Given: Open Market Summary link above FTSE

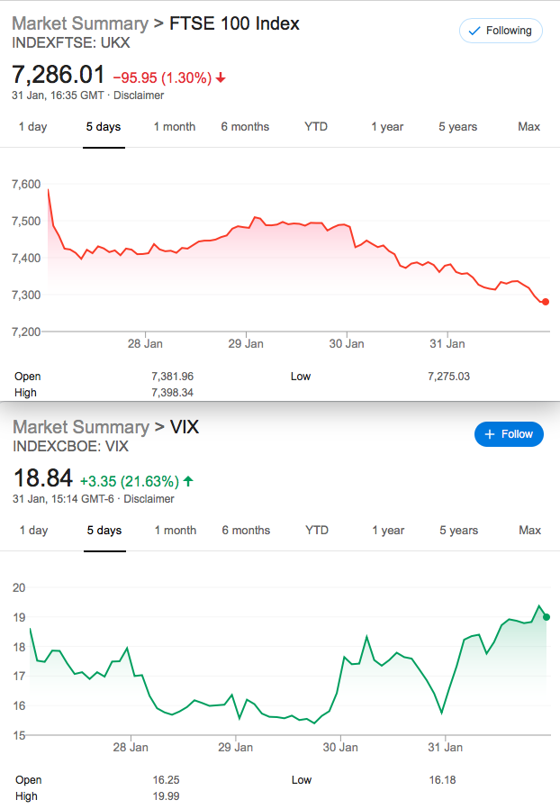Looking at the screenshot, I should [80, 23].
